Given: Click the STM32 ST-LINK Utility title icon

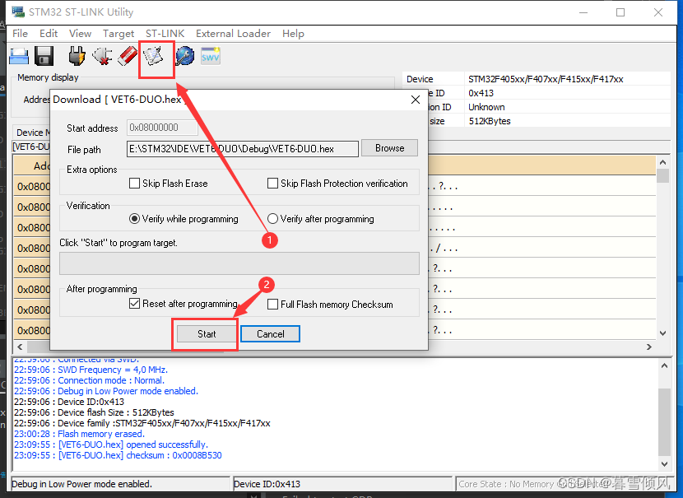Looking at the screenshot, I should pyautogui.click(x=17, y=12).
